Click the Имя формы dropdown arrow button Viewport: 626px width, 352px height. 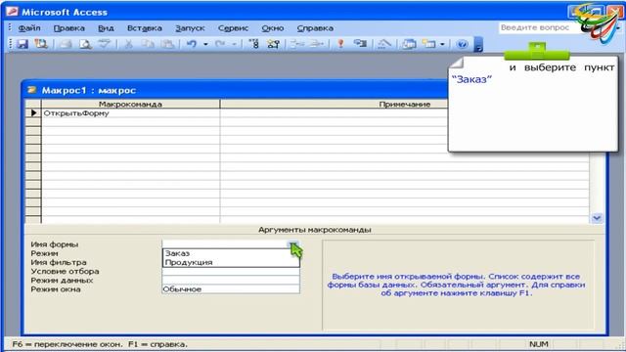coord(293,244)
